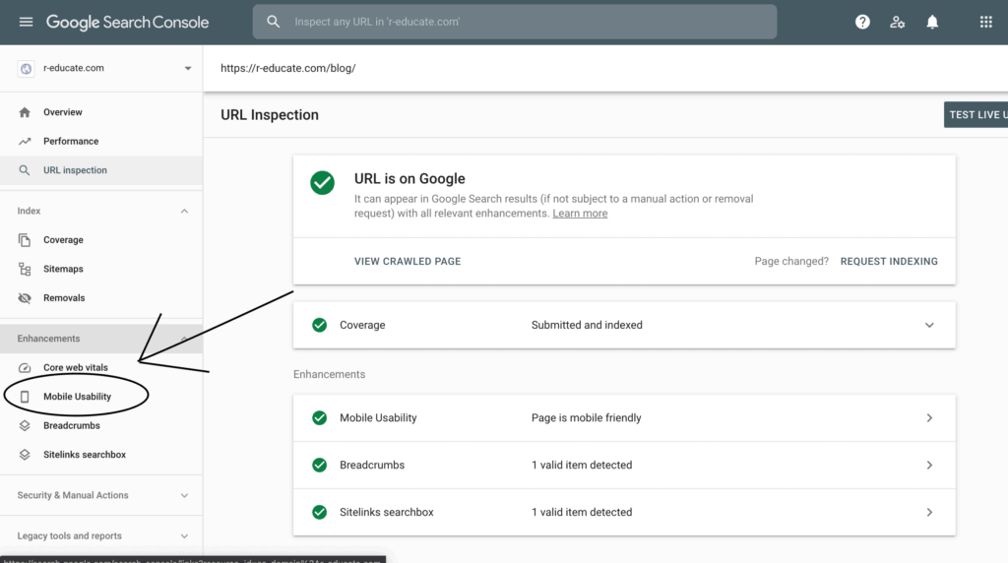Click the Sitemaps tree icon
The width and height of the screenshot is (1008, 563).
(x=25, y=269)
